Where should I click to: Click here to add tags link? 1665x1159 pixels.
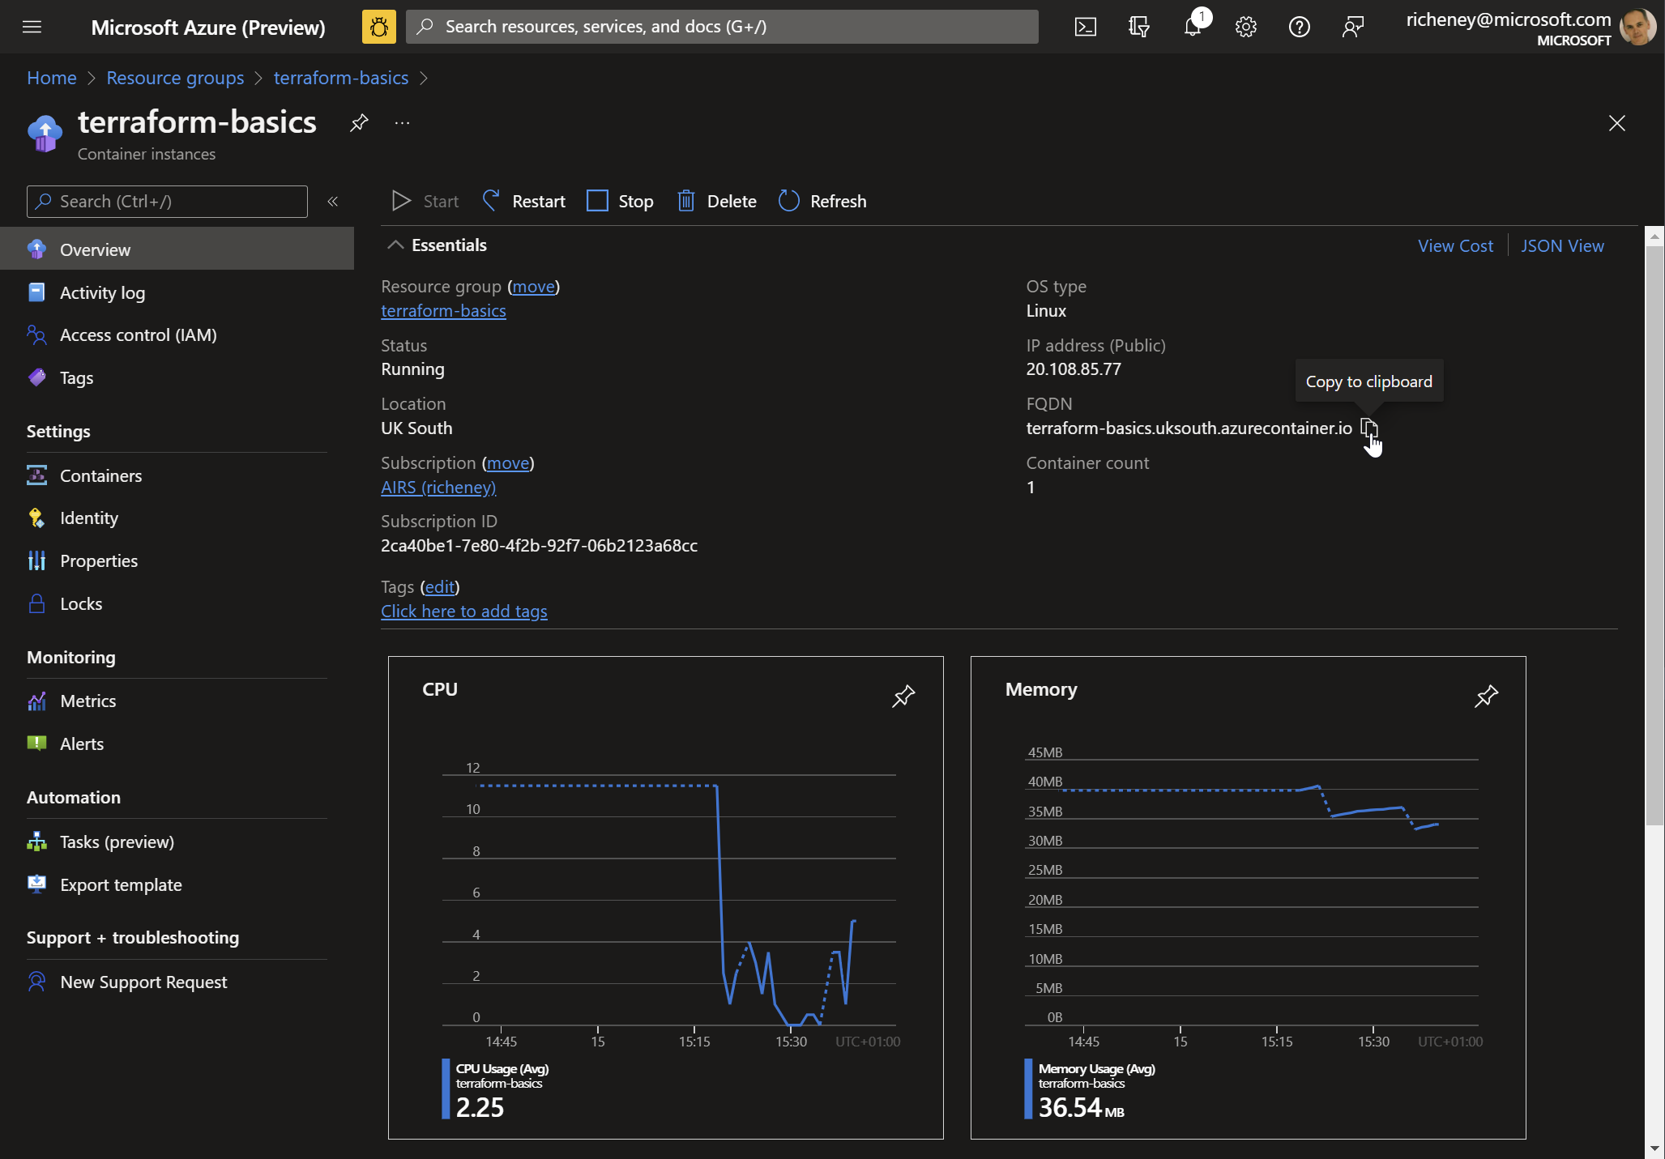point(463,611)
